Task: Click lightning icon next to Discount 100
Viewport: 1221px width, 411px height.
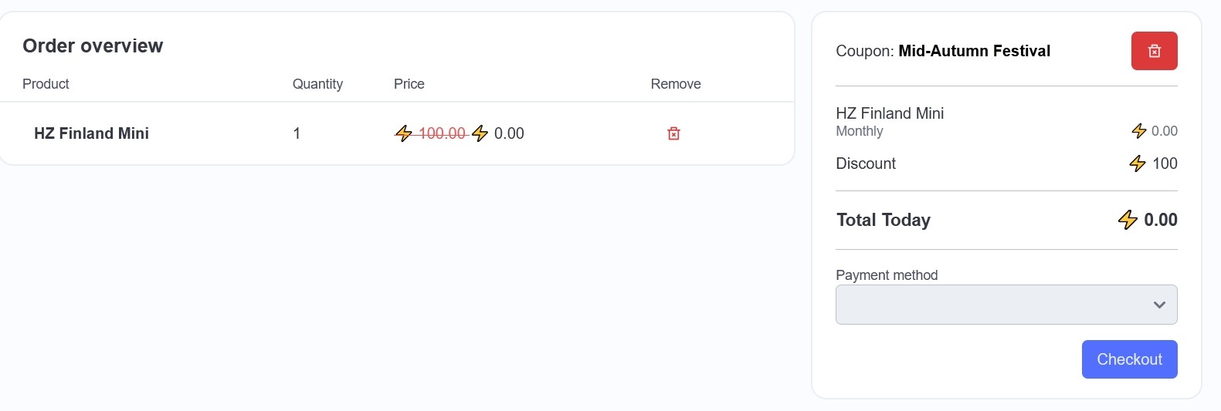Action: pyautogui.click(x=1137, y=163)
